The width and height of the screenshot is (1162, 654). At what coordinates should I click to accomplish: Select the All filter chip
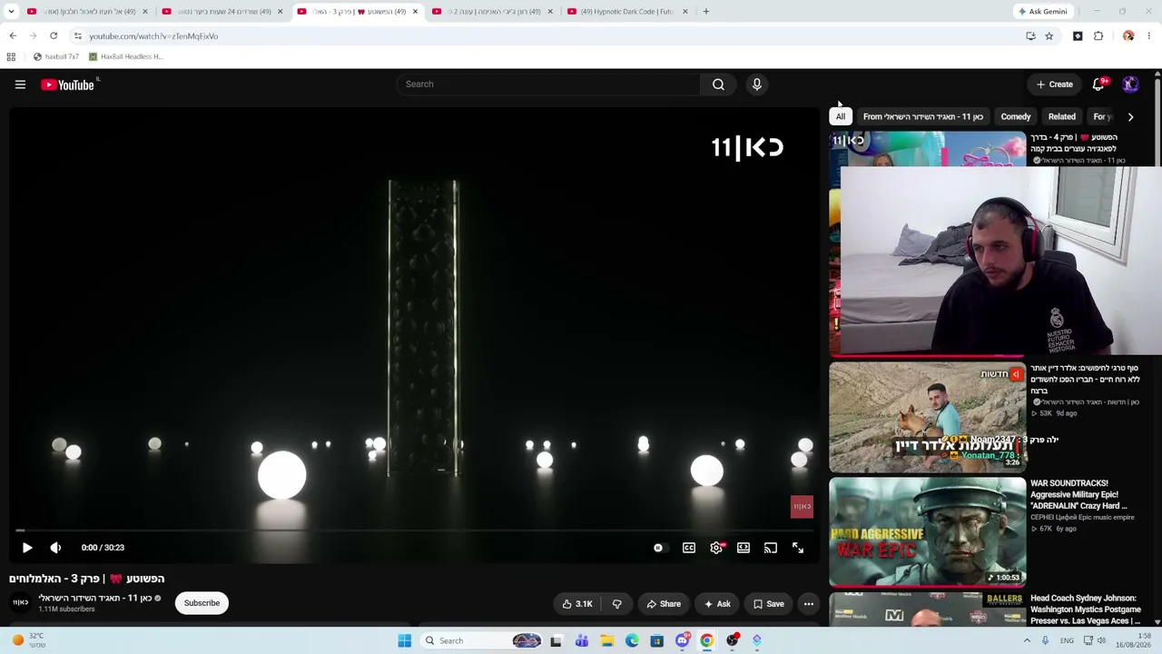(841, 116)
